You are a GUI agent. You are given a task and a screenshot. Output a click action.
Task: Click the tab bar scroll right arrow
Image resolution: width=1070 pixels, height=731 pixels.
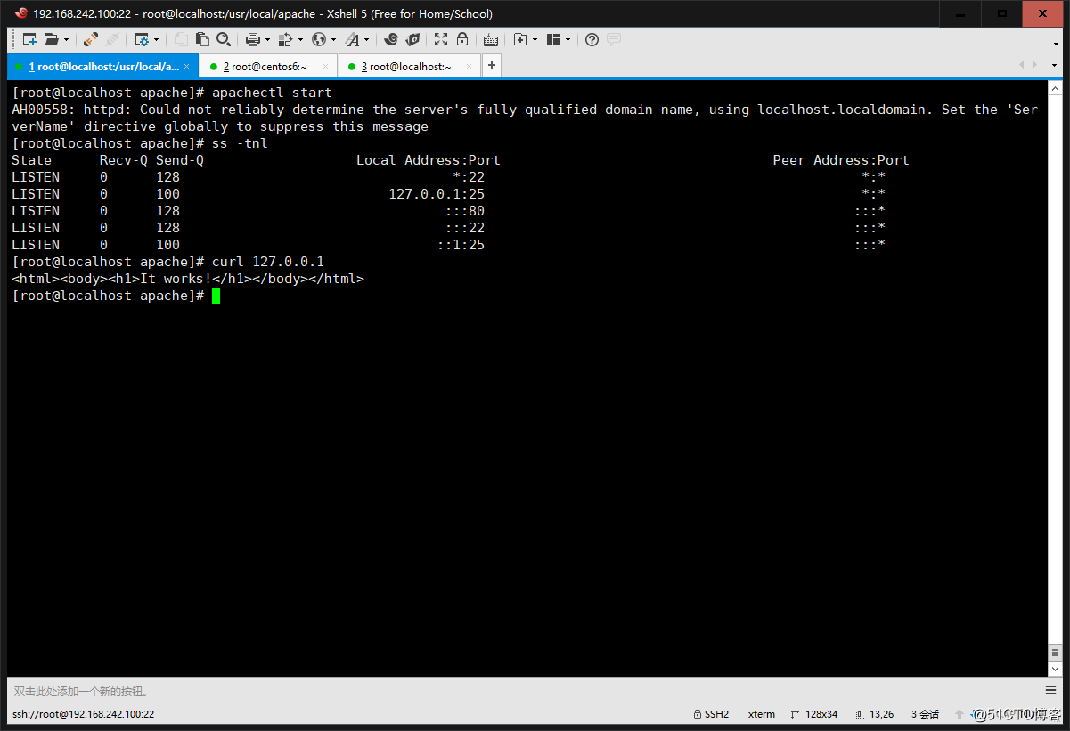(1034, 65)
